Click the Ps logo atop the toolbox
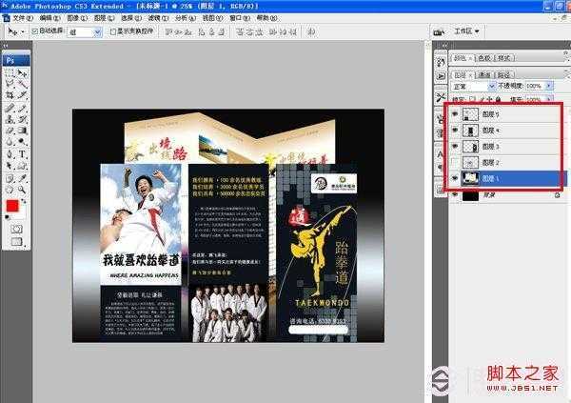571x403 pixels. tap(16, 60)
